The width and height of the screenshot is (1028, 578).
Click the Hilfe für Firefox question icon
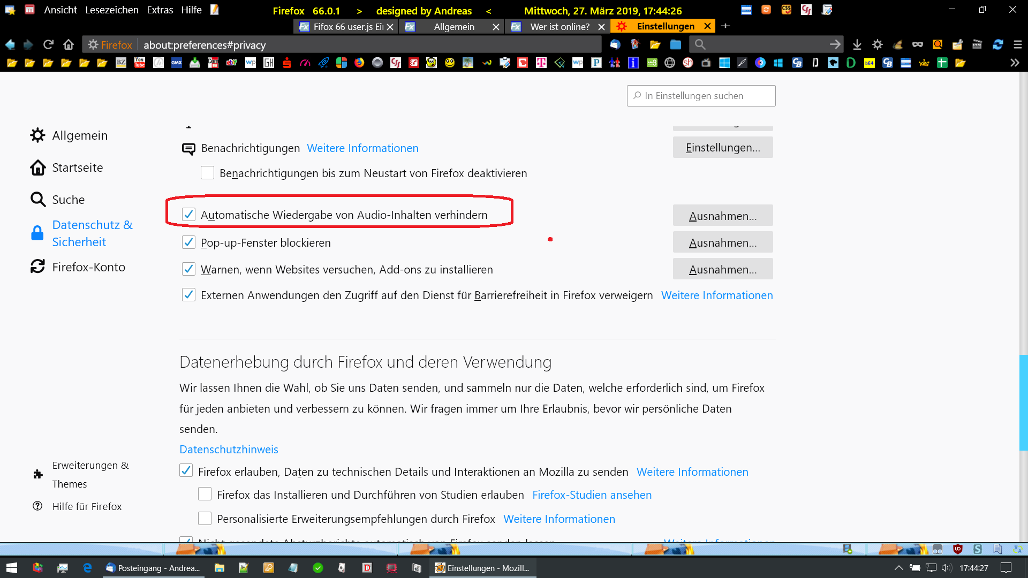pyautogui.click(x=37, y=506)
